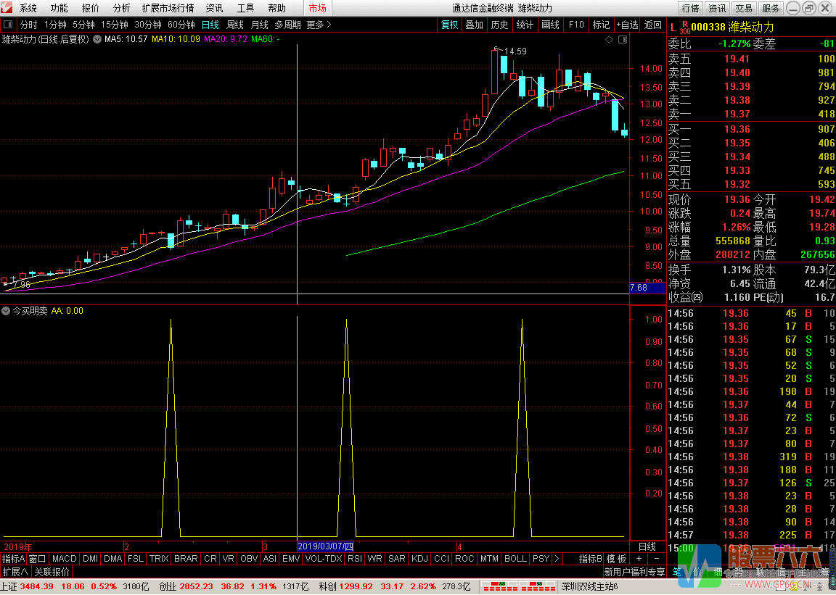The width and height of the screenshot is (836, 595).
Task: Open the 分析 menu
Action: (x=122, y=8)
